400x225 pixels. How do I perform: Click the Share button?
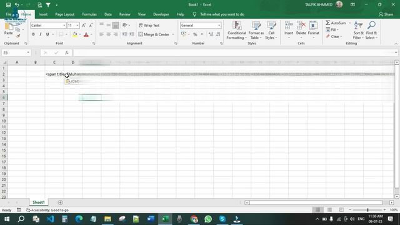(x=386, y=14)
